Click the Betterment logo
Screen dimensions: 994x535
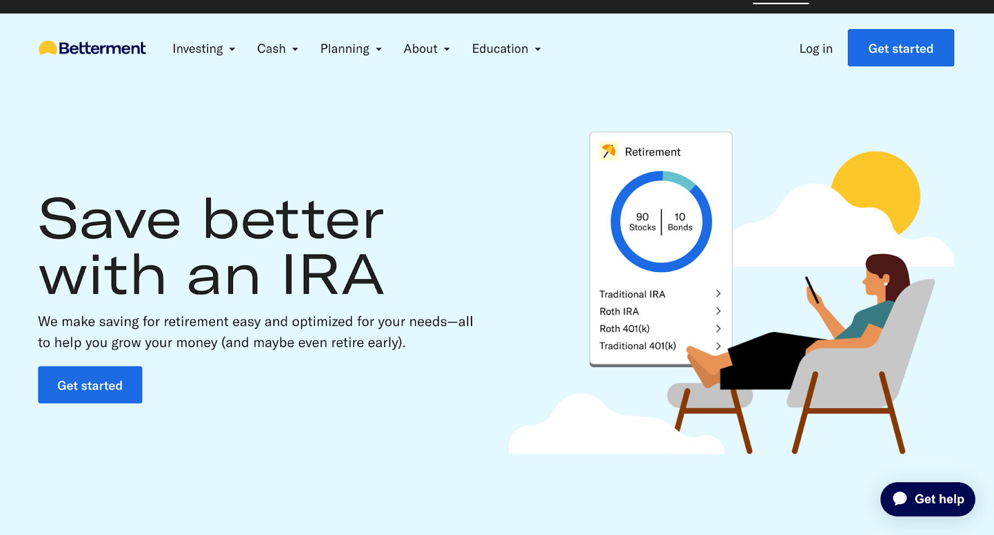93,48
